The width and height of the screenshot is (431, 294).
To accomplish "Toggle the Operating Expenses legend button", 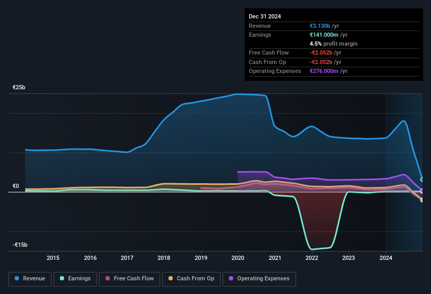I will pos(259,279).
